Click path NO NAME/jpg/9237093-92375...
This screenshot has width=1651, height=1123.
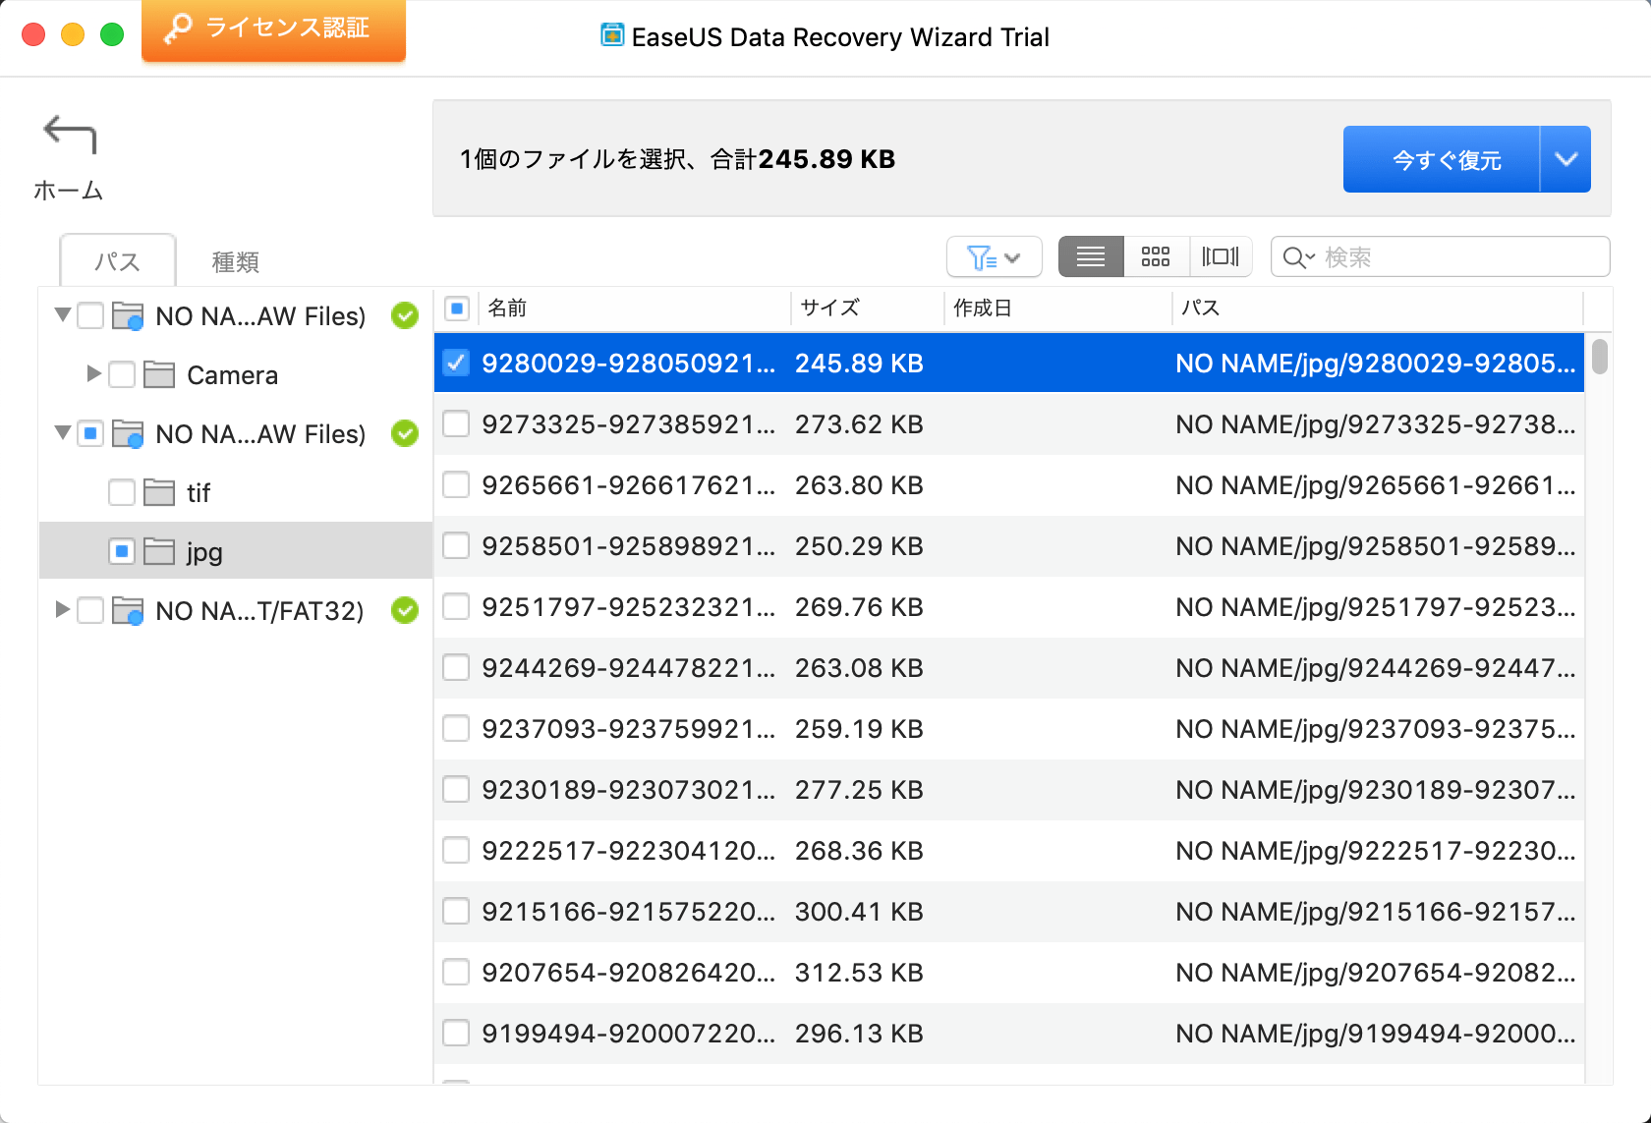point(1376,729)
